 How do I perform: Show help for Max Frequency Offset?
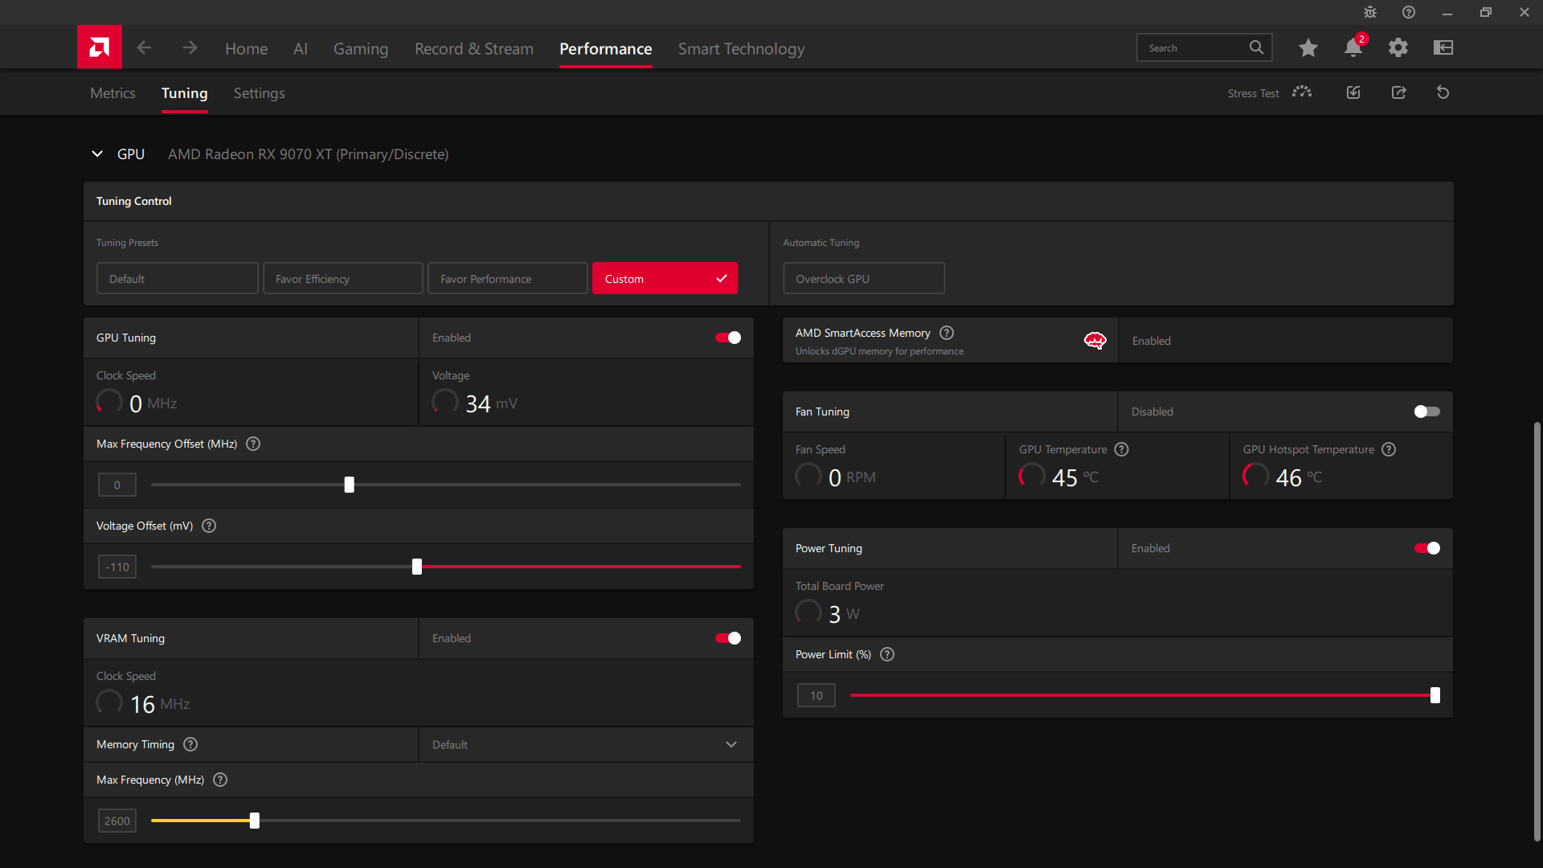coord(253,444)
